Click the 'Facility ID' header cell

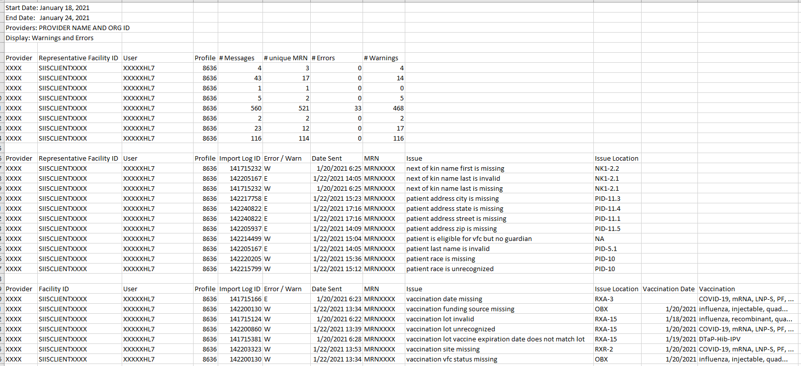pyautogui.click(x=79, y=289)
